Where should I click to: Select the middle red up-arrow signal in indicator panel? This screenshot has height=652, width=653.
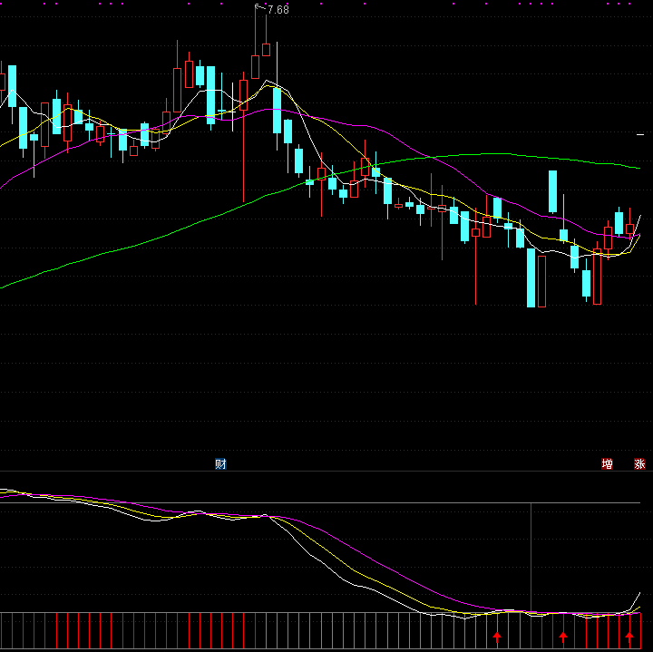coord(563,637)
